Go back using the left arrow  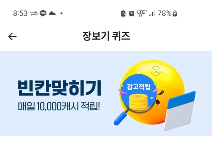[x=12, y=36]
